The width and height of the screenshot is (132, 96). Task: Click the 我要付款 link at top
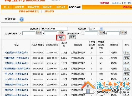[105, 3]
